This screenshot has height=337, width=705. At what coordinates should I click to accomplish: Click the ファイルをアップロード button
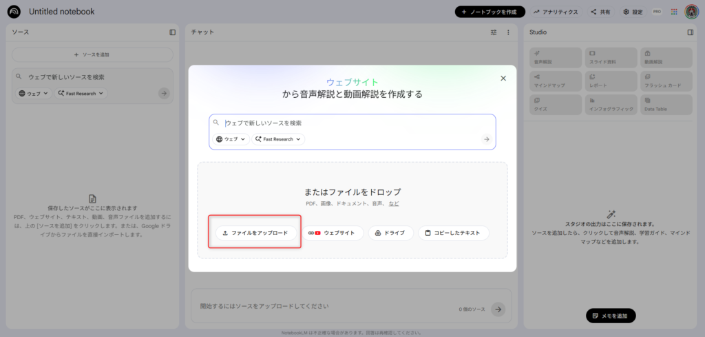(x=256, y=233)
